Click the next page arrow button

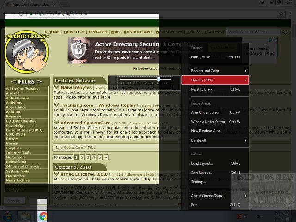tap(100, 157)
